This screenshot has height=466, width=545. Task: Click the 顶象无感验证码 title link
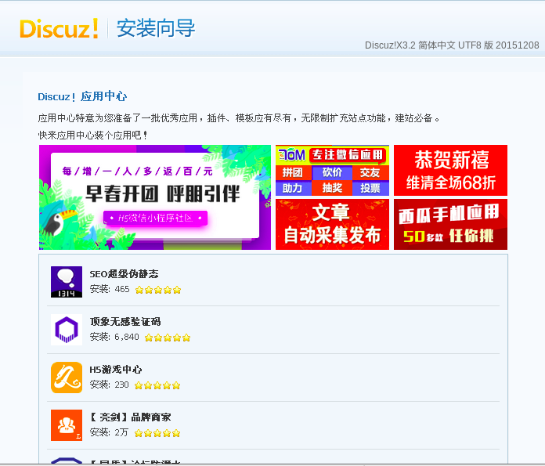125,322
